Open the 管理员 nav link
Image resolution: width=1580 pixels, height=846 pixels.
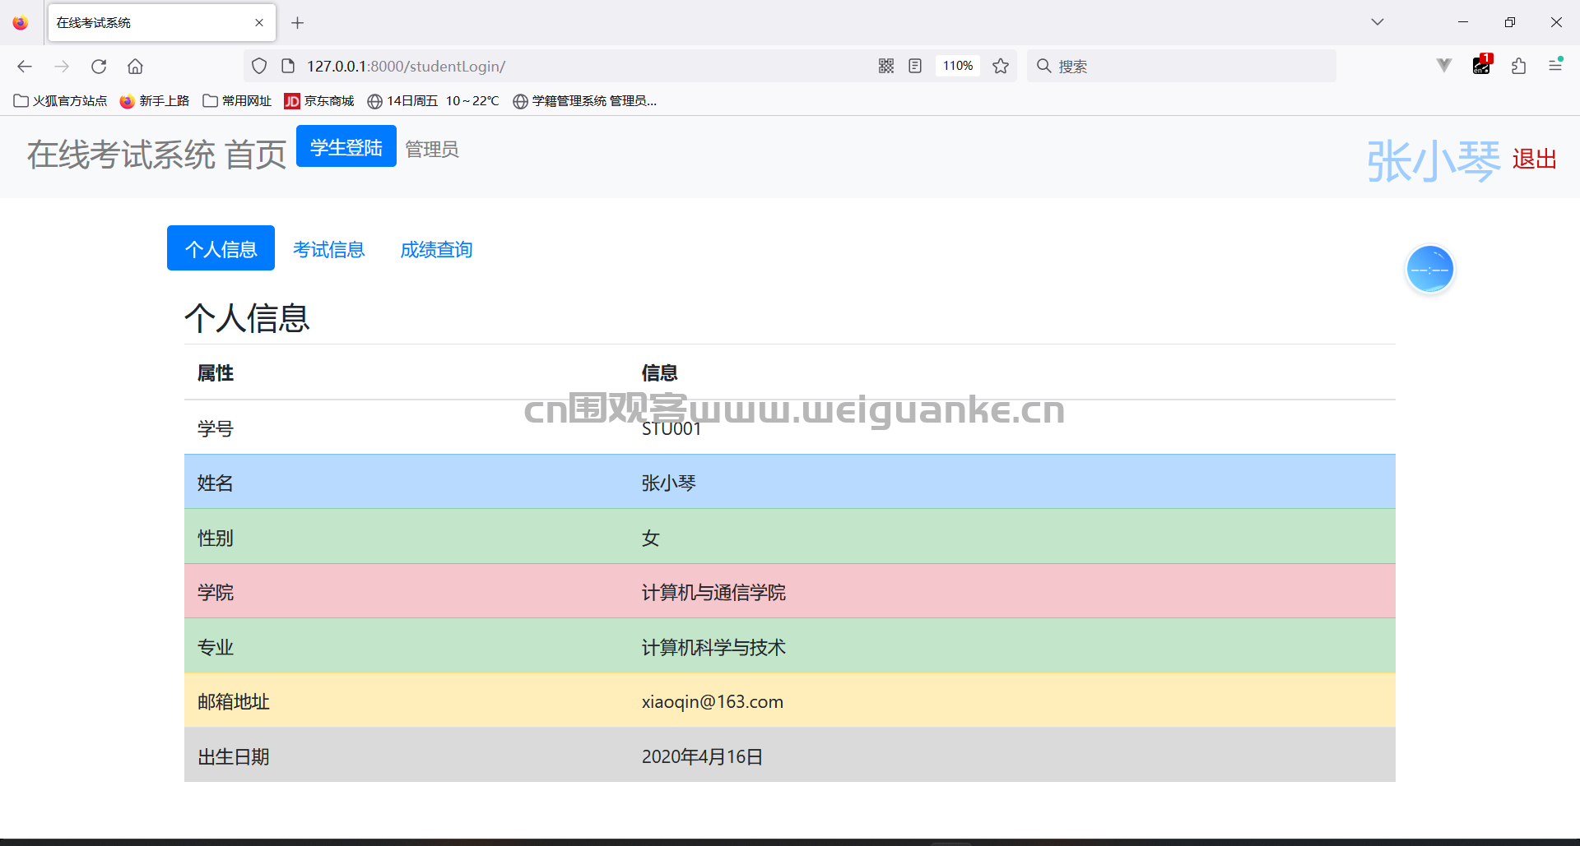432,150
